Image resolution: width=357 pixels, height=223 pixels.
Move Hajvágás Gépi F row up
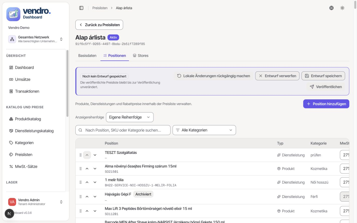[x=87, y=197]
